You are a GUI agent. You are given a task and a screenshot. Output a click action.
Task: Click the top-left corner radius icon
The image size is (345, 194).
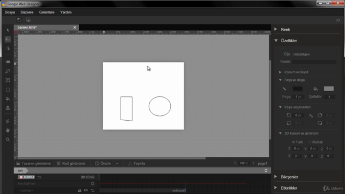click(289, 115)
